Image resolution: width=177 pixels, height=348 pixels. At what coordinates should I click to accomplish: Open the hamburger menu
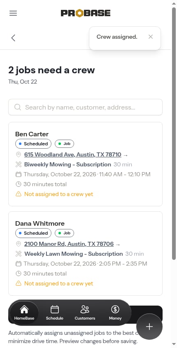(13, 13)
